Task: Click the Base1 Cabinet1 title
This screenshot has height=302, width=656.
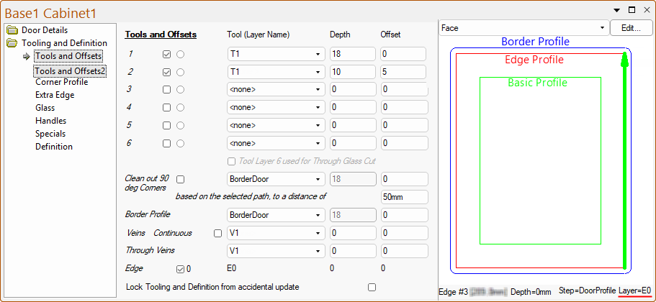Action: click(x=50, y=14)
